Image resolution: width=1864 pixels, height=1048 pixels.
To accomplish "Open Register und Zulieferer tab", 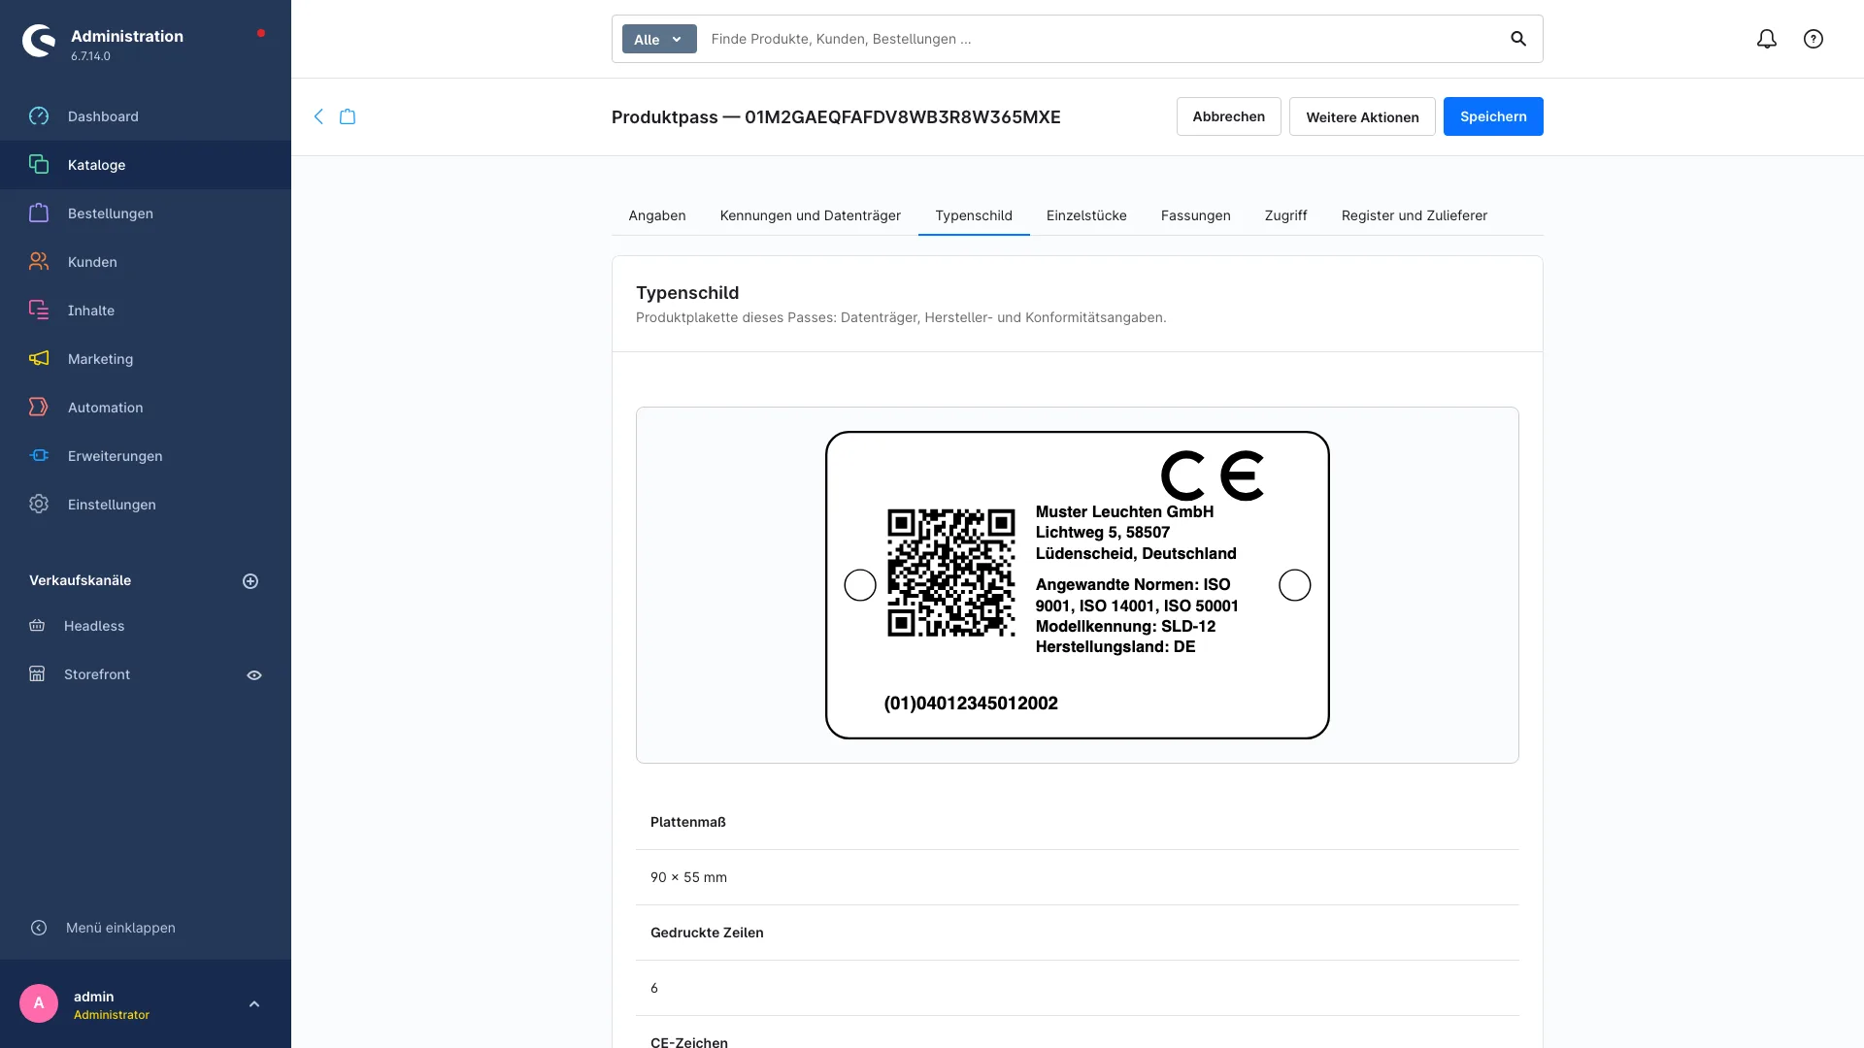I will pos(1415,215).
